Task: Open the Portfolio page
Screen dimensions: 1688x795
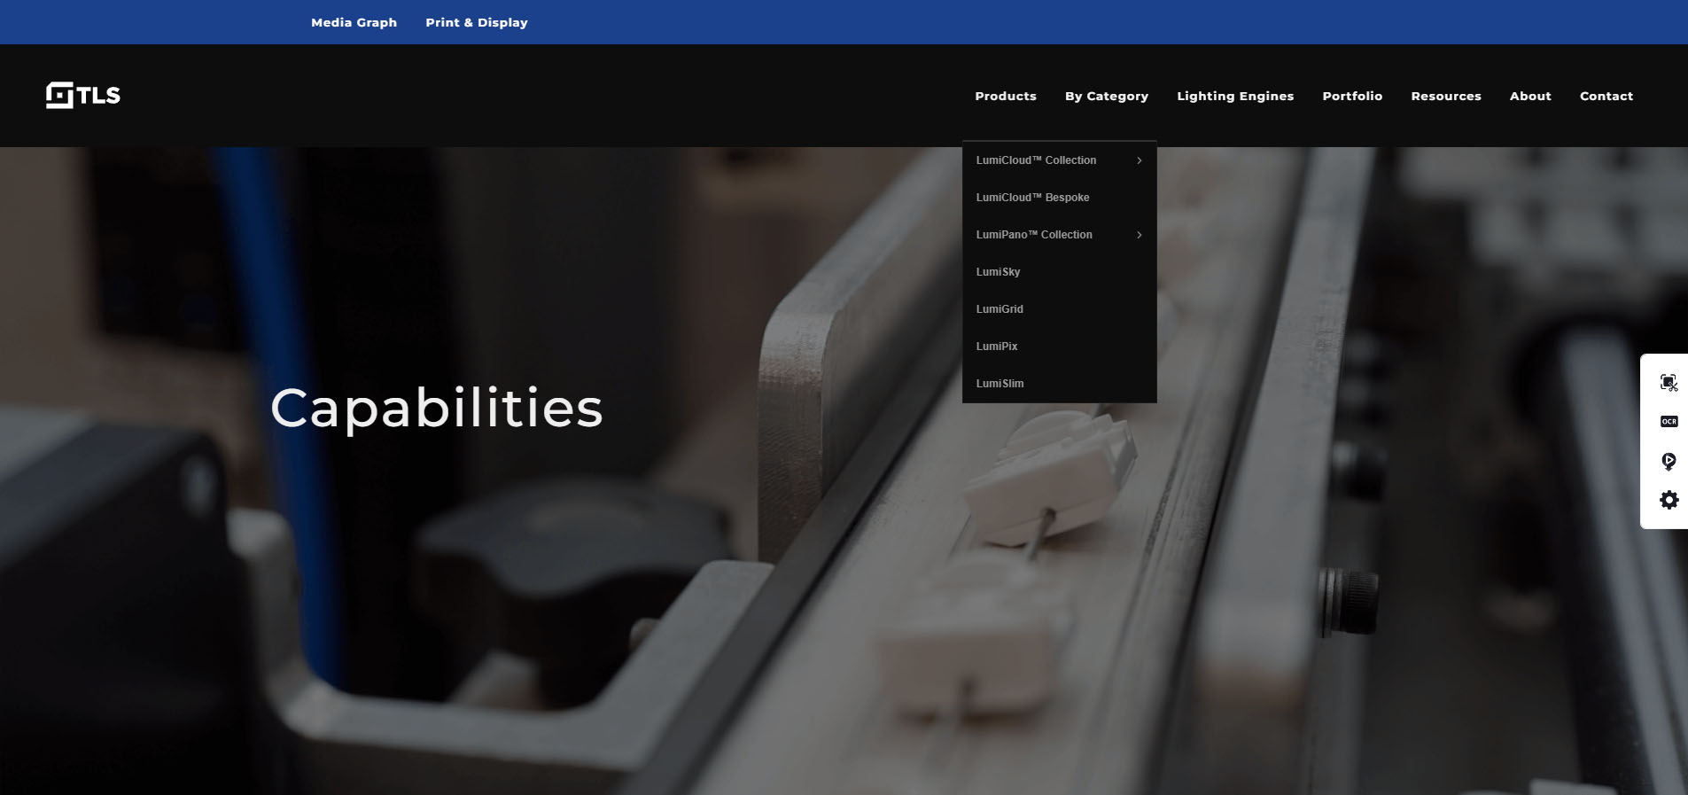Action: [1351, 96]
